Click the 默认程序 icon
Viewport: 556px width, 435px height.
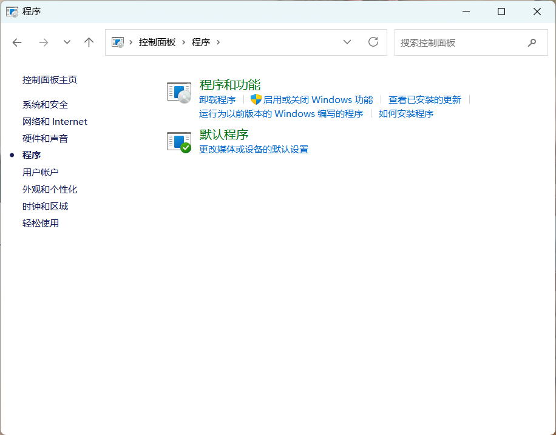click(179, 142)
